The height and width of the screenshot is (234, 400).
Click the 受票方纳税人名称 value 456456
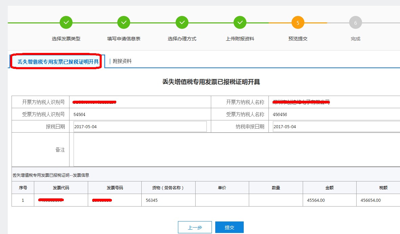[x=280, y=115]
